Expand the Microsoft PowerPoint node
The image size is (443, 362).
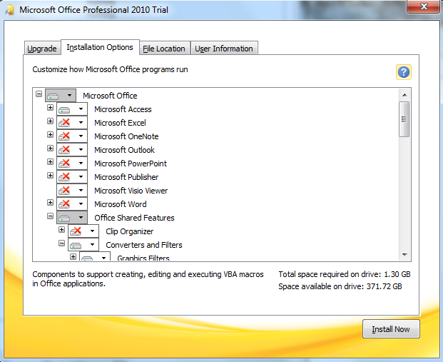(50, 162)
